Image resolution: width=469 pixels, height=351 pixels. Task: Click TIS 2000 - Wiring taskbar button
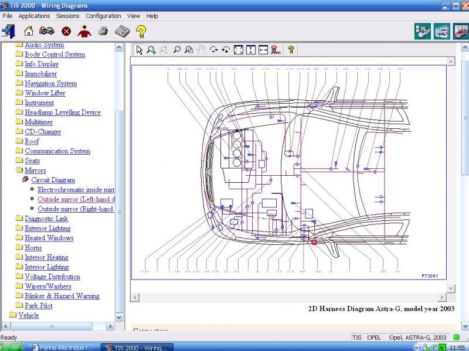tap(137, 347)
